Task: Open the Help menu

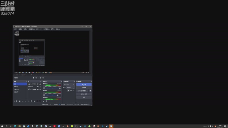Action: click(x=58, y=29)
